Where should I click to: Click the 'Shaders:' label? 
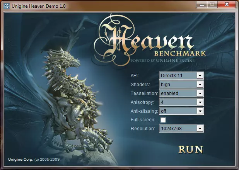point(140,84)
